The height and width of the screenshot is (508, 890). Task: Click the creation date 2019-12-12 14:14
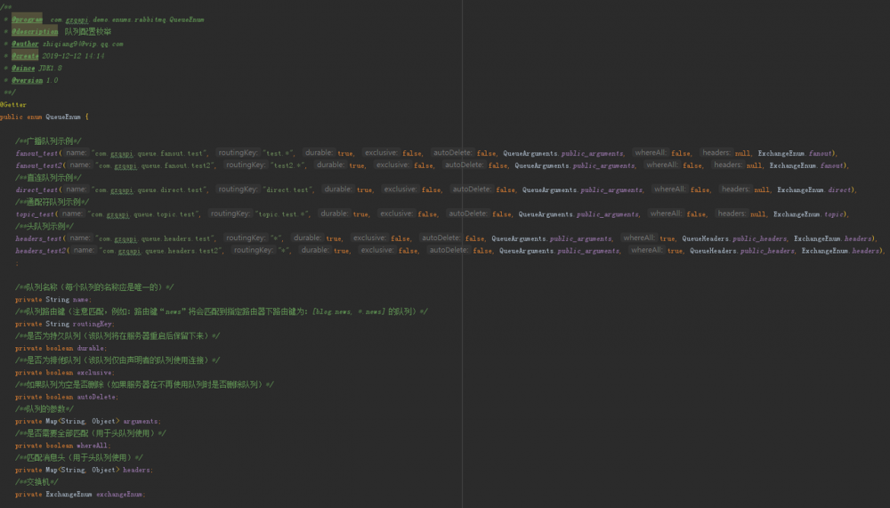(x=73, y=56)
